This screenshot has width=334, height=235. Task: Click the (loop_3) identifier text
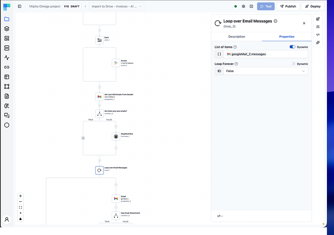[229, 26]
